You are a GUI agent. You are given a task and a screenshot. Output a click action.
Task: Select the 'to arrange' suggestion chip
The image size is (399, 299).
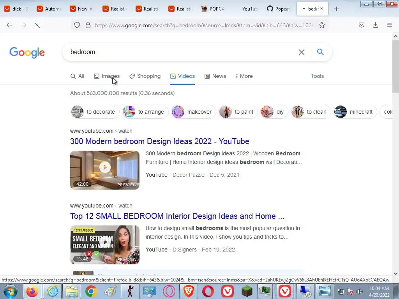tap(145, 112)
